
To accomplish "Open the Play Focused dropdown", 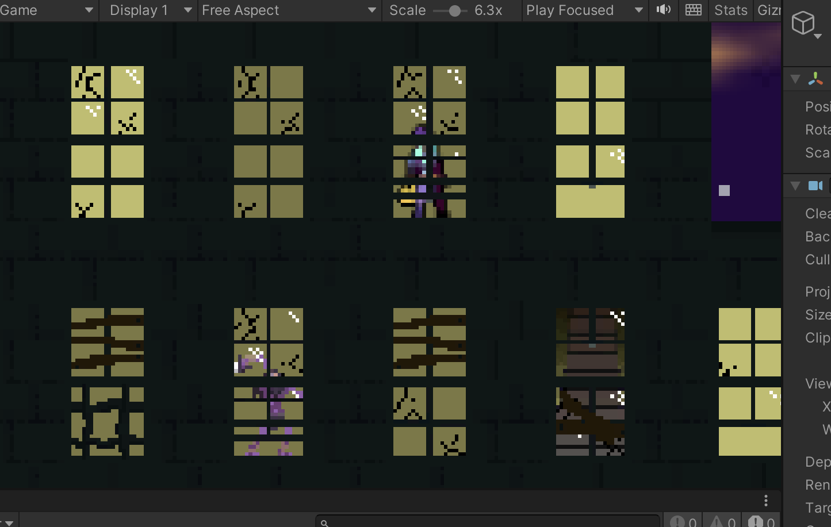I will click(x=585, y=10).
